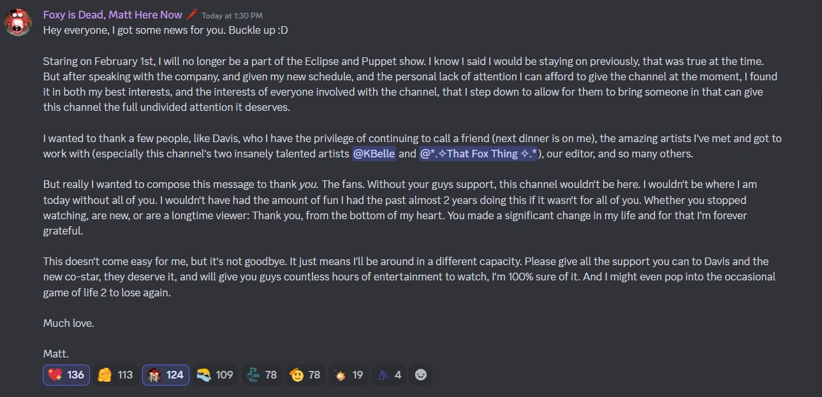Screen dimensions: 822x397
Task: Open the @KBelle mention
Action: [x=374, y=154]
